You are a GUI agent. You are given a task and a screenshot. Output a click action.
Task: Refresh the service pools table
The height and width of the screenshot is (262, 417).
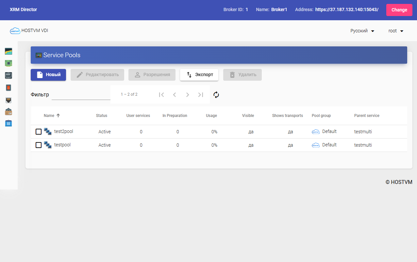(216, 95)
